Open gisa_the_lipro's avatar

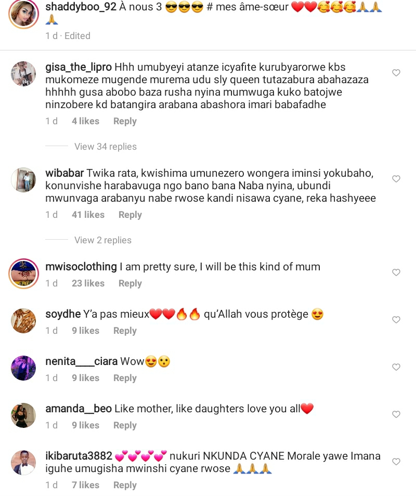point(23,73)
